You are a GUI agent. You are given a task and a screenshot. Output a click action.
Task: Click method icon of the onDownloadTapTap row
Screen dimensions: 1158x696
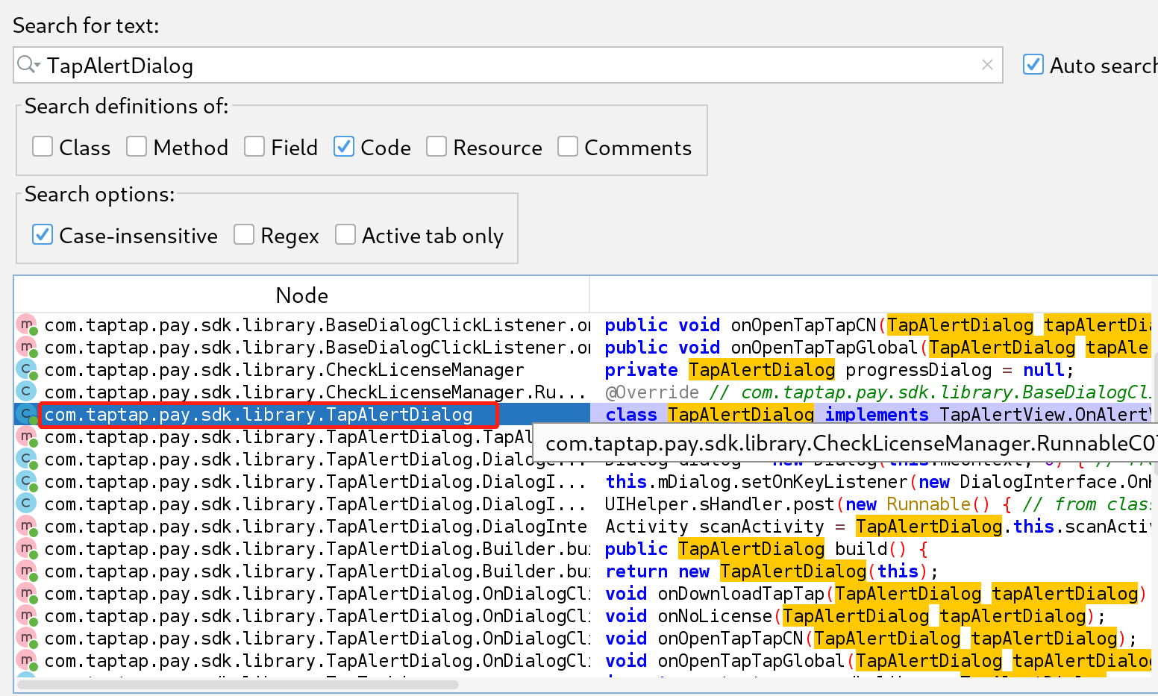click(x=27, y=594)
